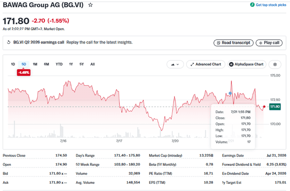Click the Ex-Dividend Date Apr 24, 2026
Image resolution: width=290 pixels, height=191 pixels.
(276, 173)
